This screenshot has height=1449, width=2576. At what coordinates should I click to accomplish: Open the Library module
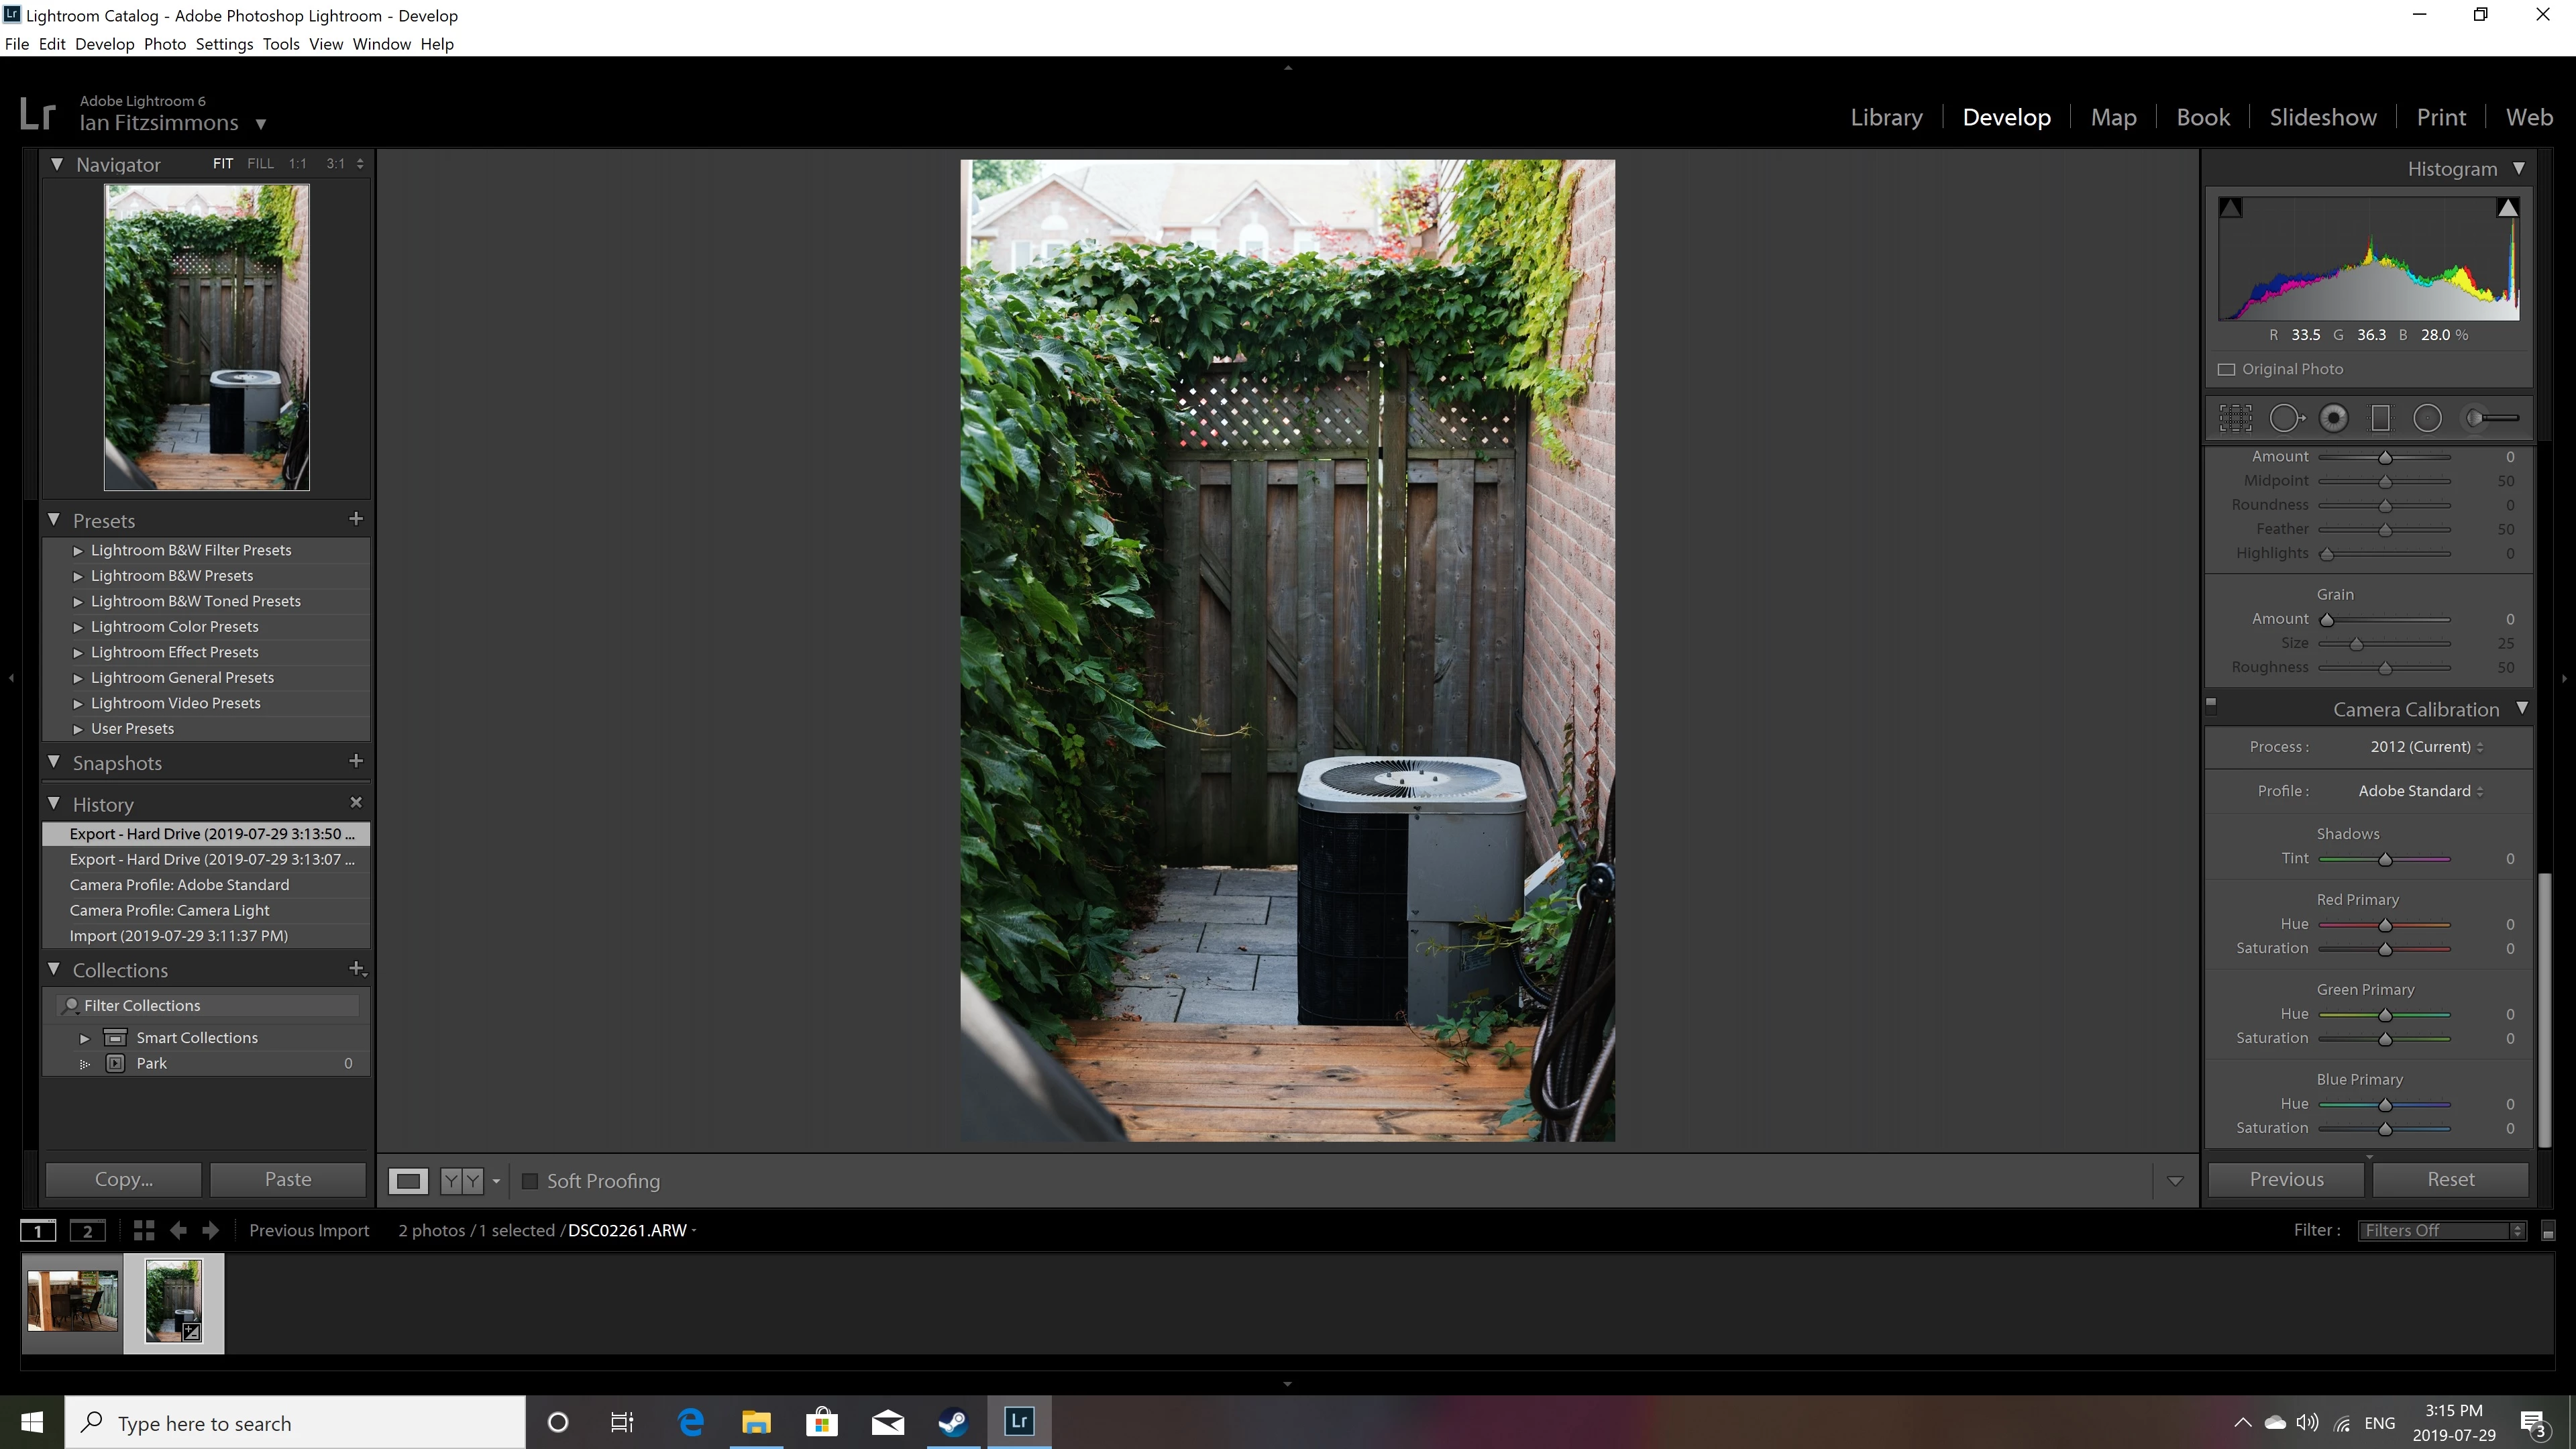[x=1886, y=117]
